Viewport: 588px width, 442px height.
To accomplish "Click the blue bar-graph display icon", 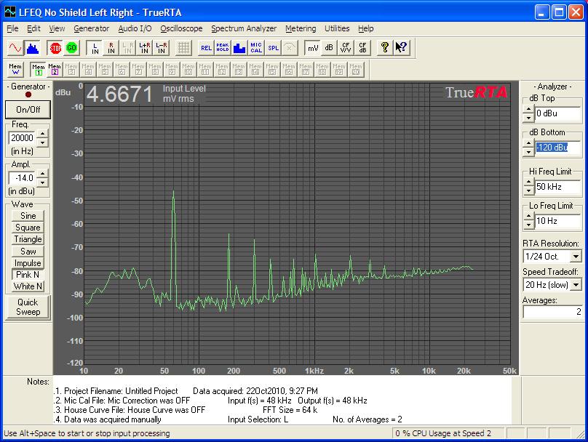I will pyautogui.click(x=239, y=47).
